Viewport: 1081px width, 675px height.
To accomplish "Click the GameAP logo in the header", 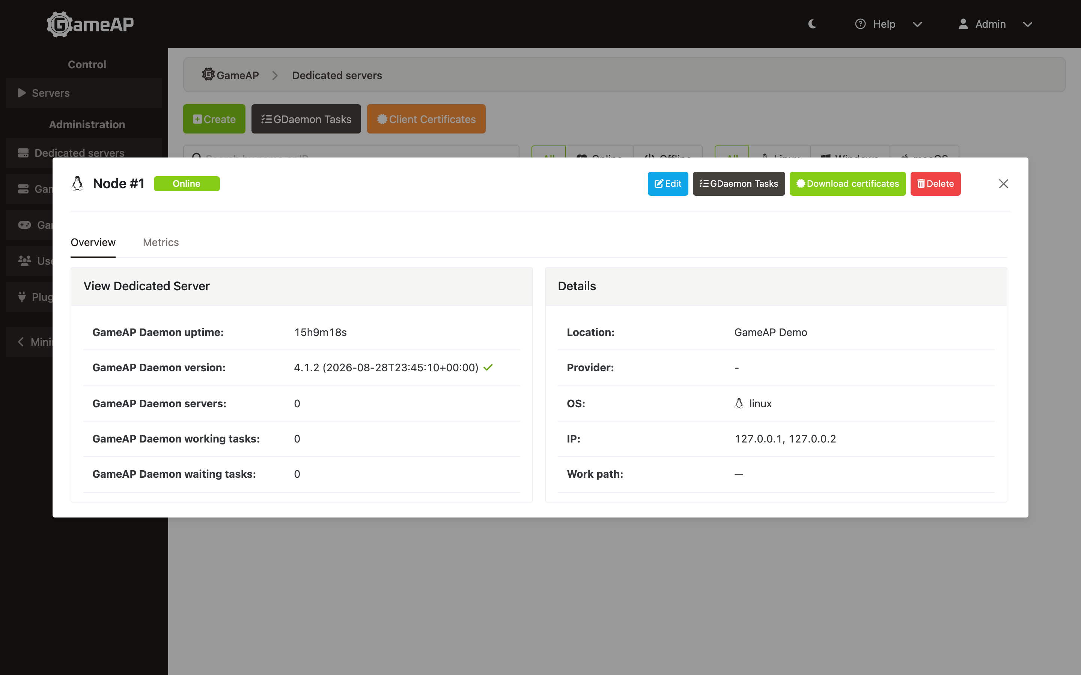I will click(x=90, y=24).
